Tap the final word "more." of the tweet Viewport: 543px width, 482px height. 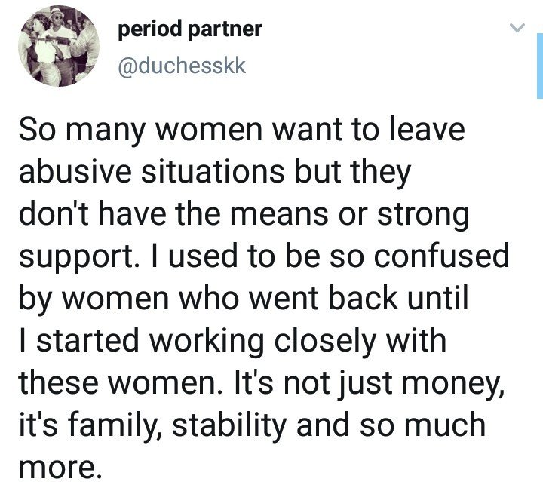61,468
